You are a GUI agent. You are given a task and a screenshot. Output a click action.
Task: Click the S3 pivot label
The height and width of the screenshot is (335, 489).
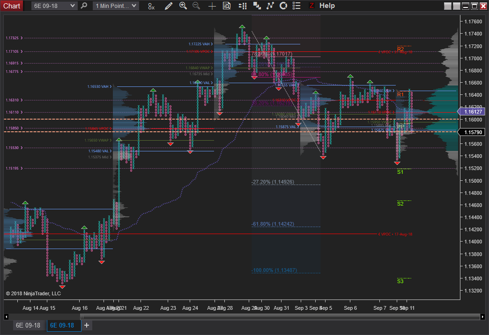coord(400,281)
